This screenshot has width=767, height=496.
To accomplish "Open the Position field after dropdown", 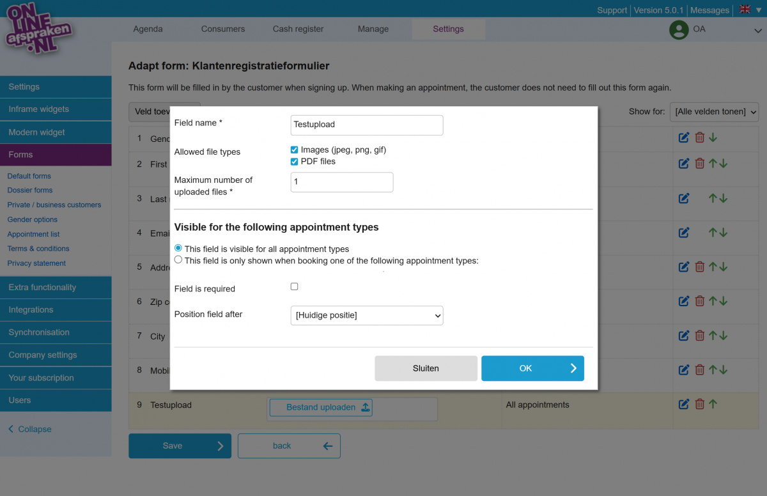I will (366, 315).
